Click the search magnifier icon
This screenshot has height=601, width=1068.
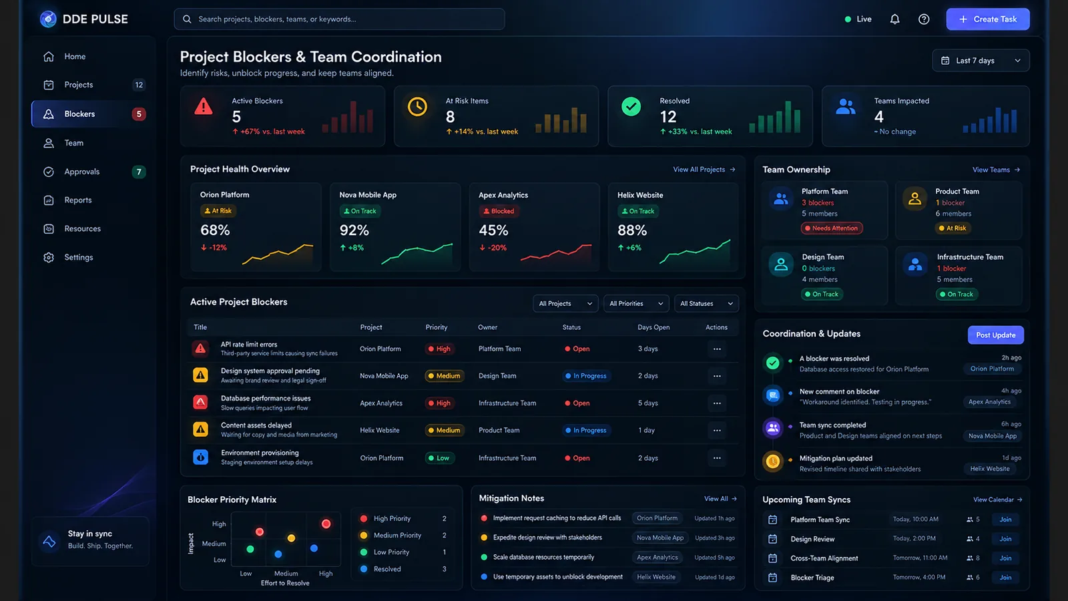(x=187, y=19)
